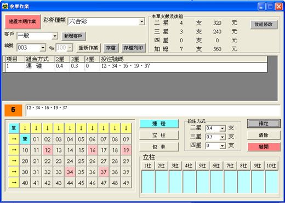285x203 pixels.
Task: Click the right arrow beside number 30
Action: tap(14, 172)
